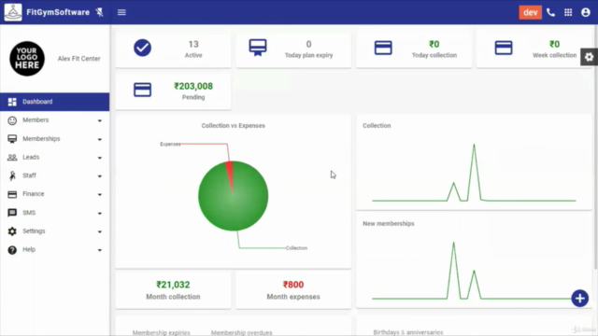Toggle the sidebar pin icon

(x=100, y=12)
